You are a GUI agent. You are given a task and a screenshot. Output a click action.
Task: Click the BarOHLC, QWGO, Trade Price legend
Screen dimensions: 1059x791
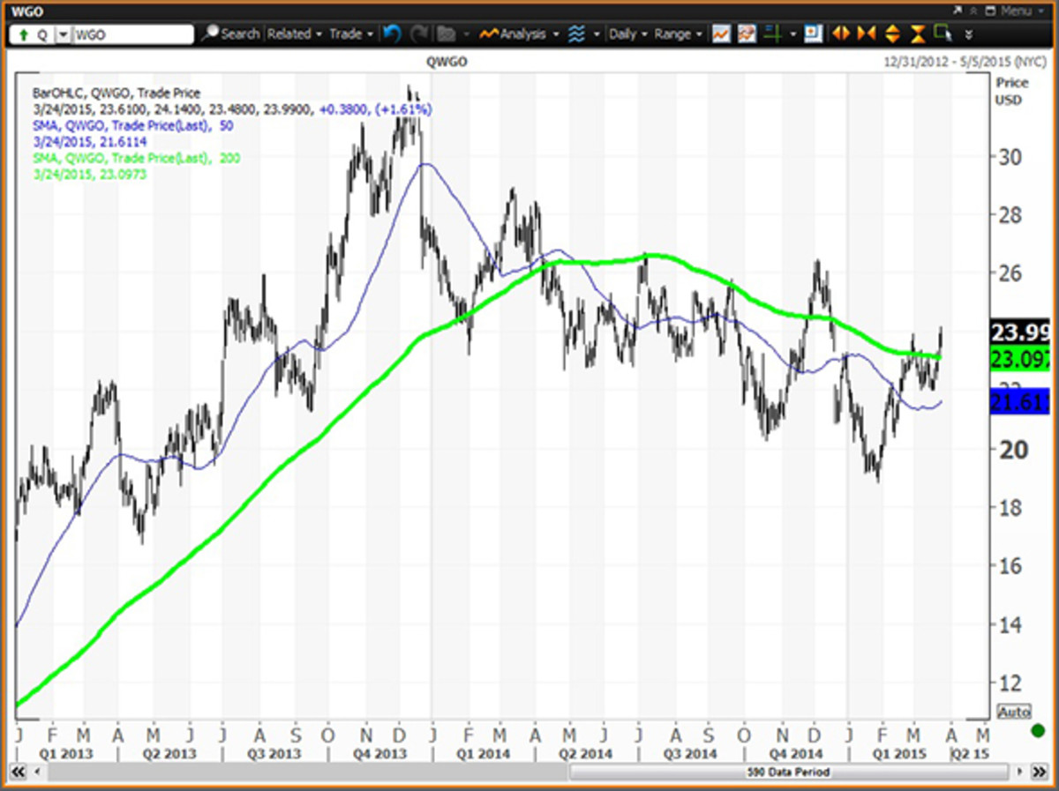(x=116, y=93)
